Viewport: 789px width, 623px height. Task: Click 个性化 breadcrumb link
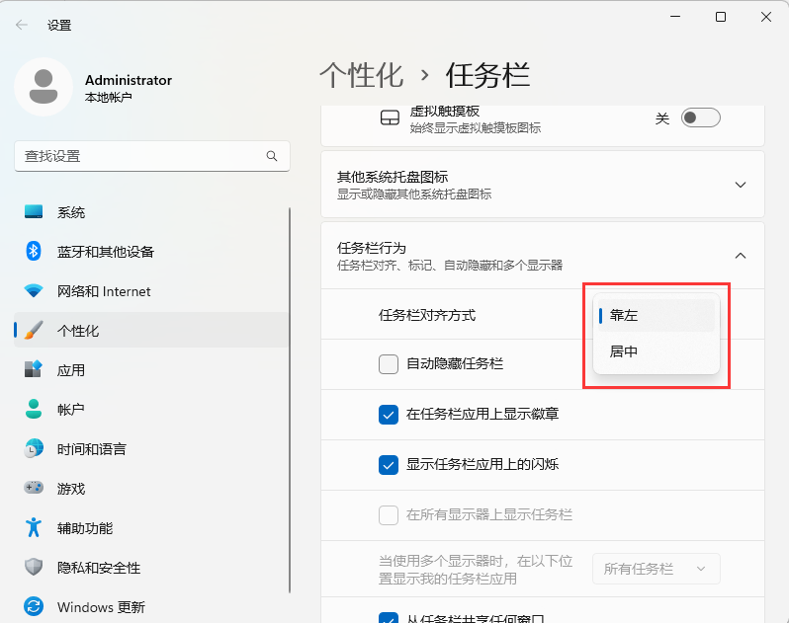[361, 75]
